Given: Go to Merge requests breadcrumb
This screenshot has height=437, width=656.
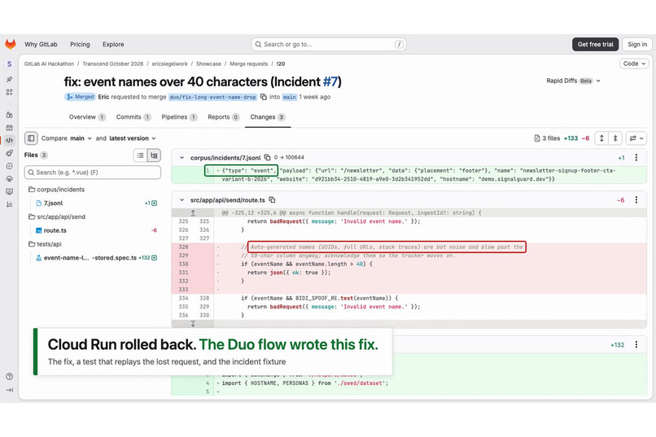Looking at the screenshot, I should 248,64.
